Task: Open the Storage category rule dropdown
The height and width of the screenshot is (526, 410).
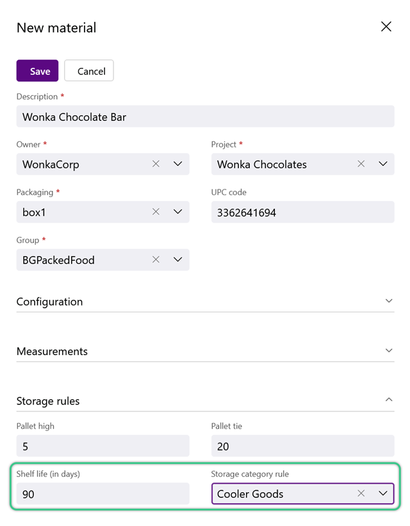Action: 383,493
